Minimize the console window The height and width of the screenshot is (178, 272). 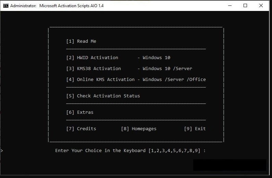pyautogui.click(x=229, y=6)
